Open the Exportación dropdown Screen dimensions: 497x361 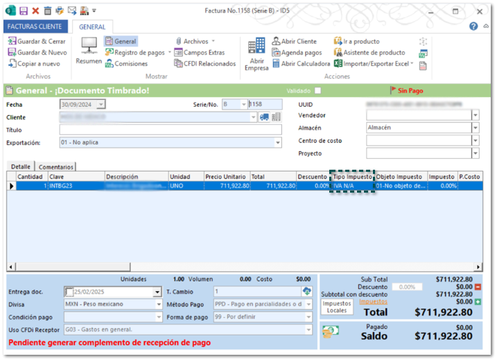[x=277, y=143]
